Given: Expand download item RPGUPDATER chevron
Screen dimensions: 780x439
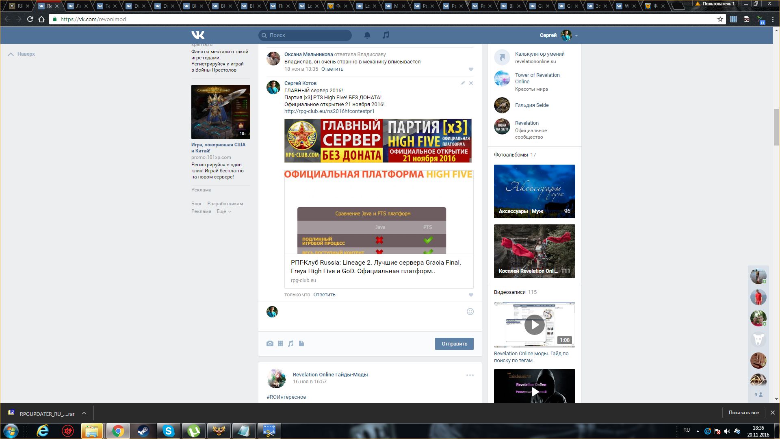Looking at the screenshot, I should [x=84, y=413].
